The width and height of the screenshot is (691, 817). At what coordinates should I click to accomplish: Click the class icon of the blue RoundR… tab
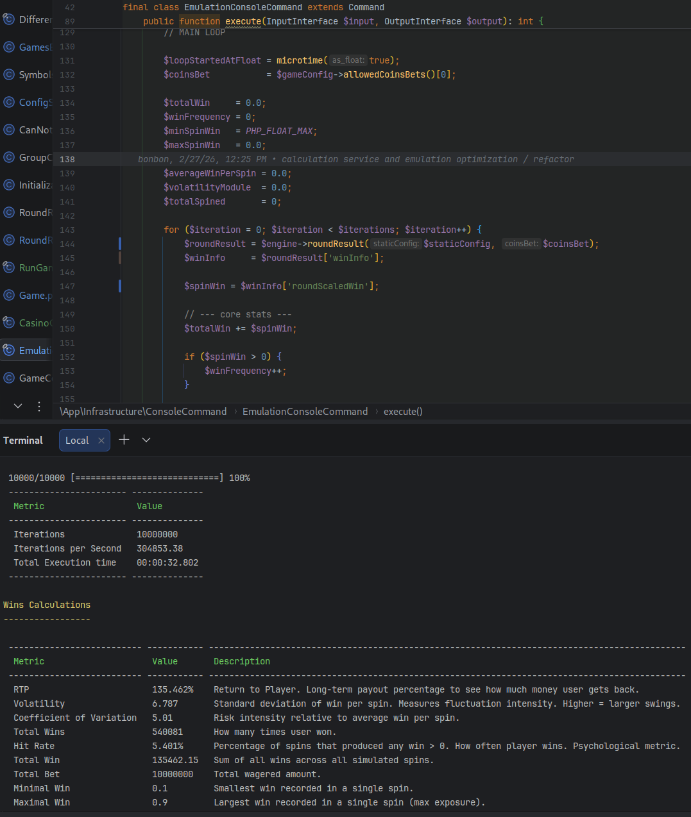(9, 240)
